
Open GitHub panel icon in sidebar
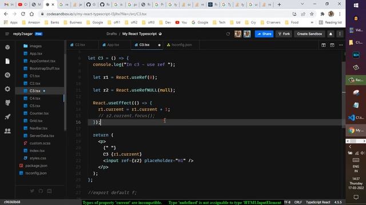pos(7,102)
